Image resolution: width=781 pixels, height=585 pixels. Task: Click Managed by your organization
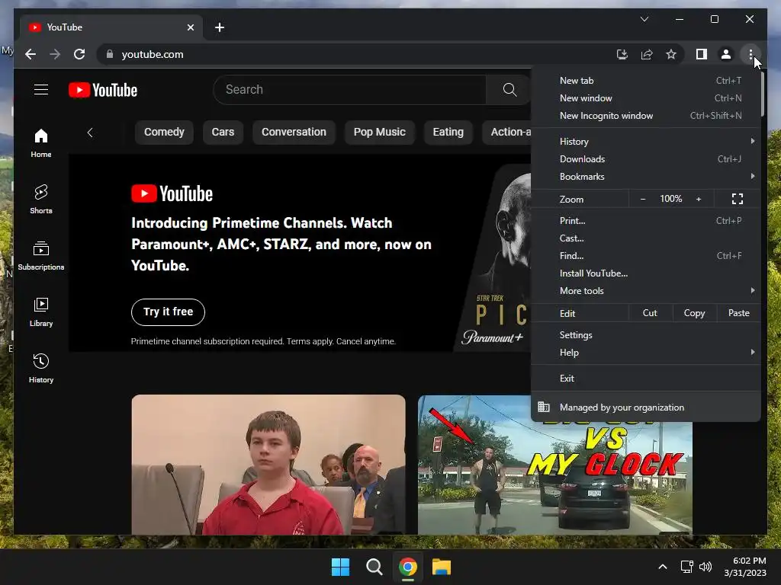[x=645, y=408]
